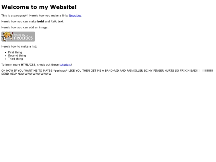Click the cat mascot in the badge
This screenshot has height=162, width=216.
pyautogui.click(x=7, y=36)
